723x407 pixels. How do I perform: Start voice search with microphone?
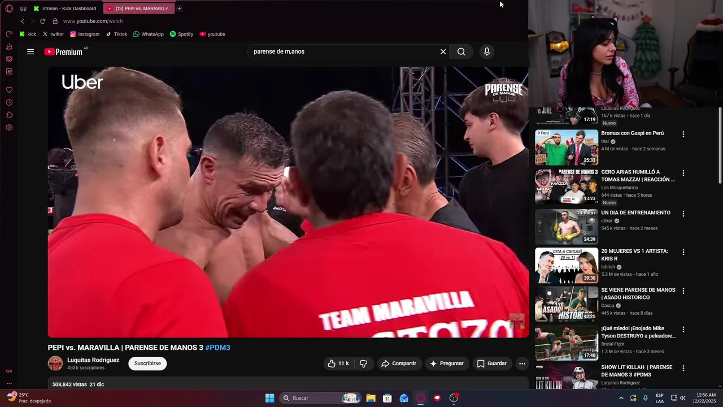(487, 51)
